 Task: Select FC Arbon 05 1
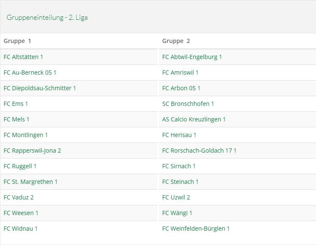(181, 88)
